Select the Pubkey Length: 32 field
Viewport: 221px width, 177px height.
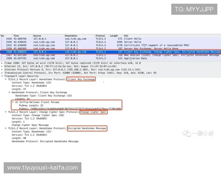[x=32, y=105]
